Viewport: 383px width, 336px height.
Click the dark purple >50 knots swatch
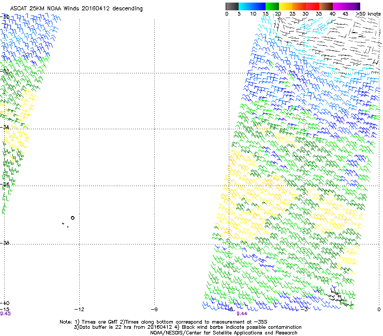(359, 6)
